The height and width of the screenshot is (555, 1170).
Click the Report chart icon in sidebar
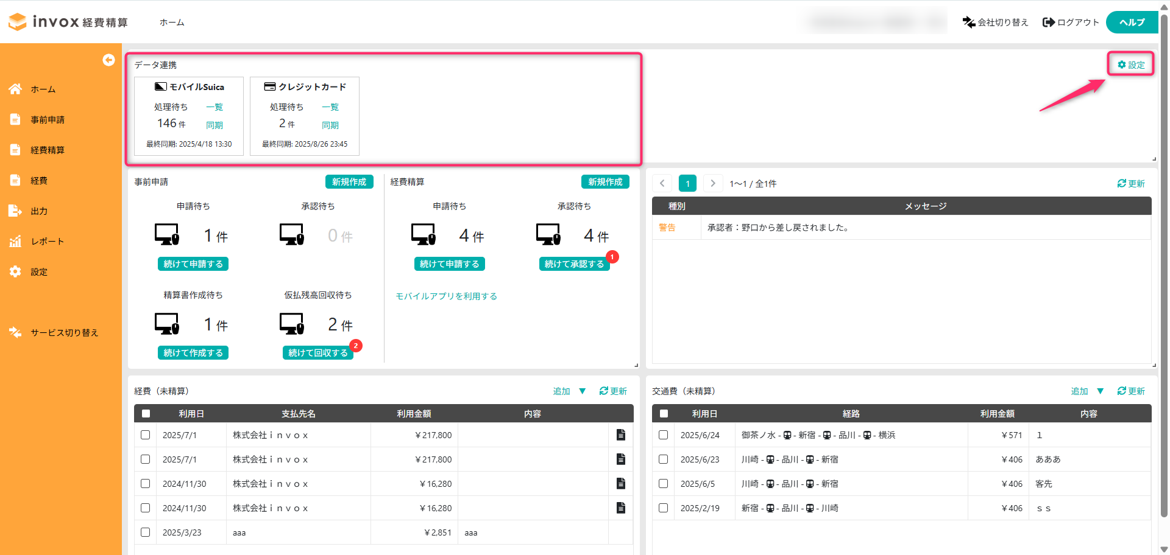tap(15, 242)
